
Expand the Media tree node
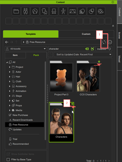pyautogui.click(x=10, y=110)
